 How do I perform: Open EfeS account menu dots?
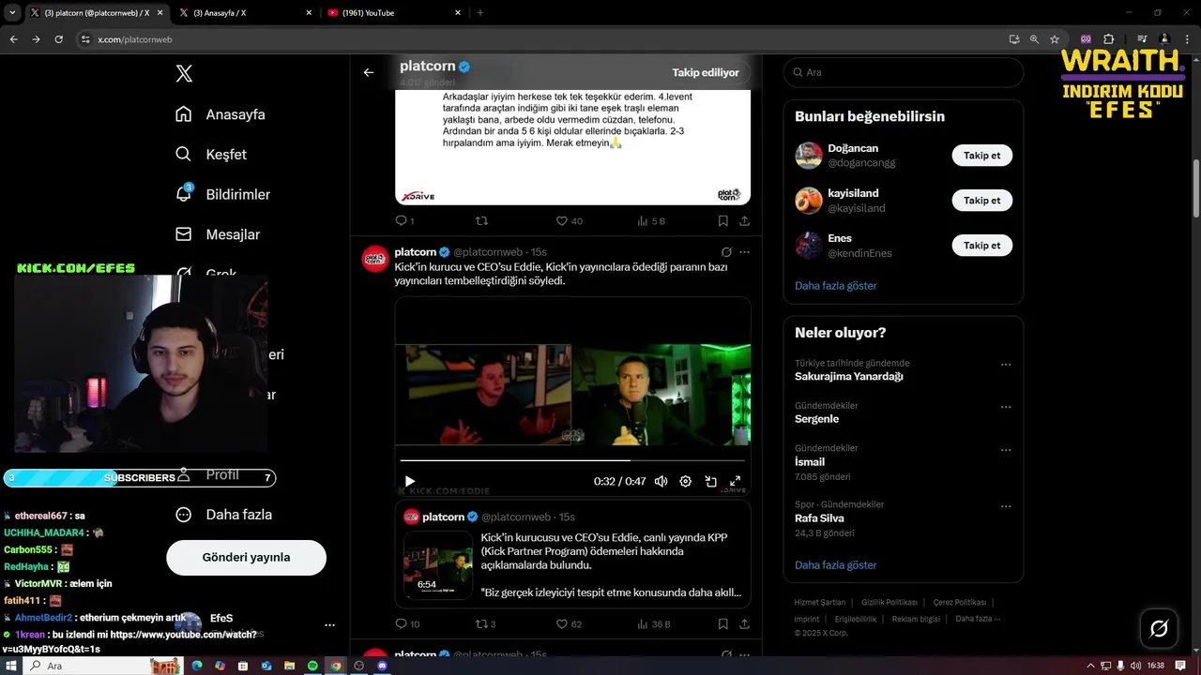pyautogui.click(x=329, y=624)
